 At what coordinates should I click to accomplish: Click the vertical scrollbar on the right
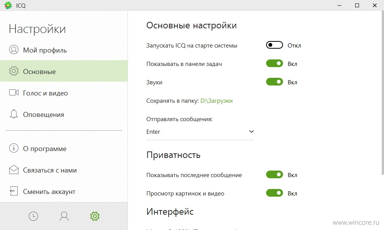(x=382, y=93)
